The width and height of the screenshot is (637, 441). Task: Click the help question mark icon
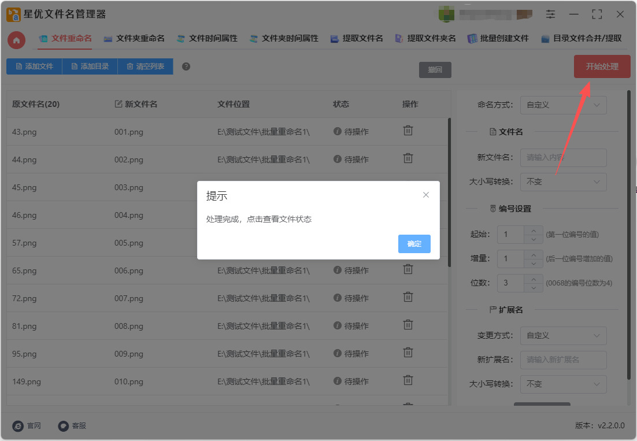point(186,66)
